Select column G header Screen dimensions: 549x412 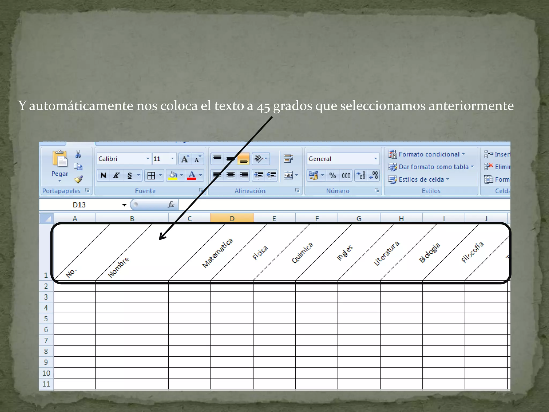tap(359, 219)
